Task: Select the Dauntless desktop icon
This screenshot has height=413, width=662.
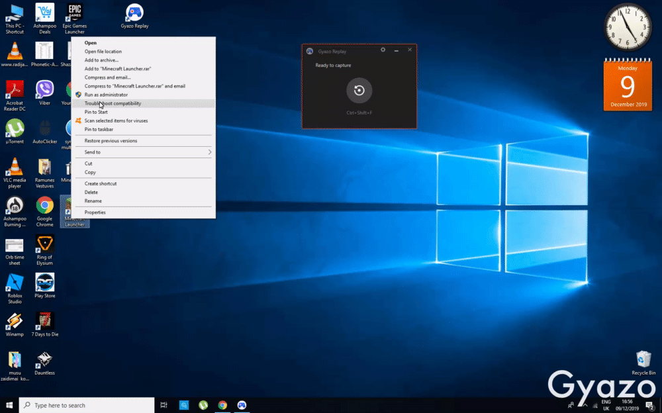Action: point(44,361)
